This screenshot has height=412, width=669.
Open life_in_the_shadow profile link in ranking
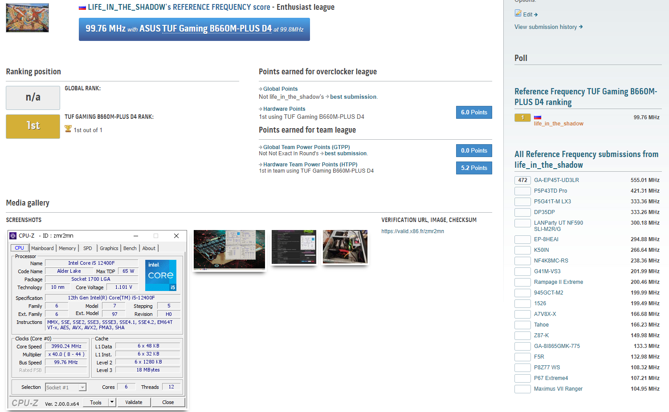point(559,124)
